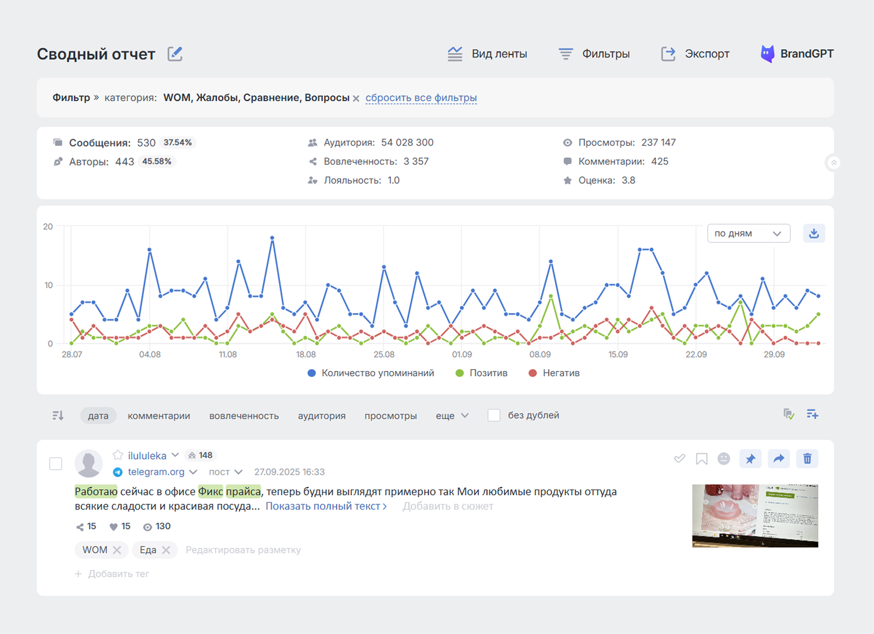
Task: Click 'сбросить все фильтры' link
Action: (x=421, y=98)
